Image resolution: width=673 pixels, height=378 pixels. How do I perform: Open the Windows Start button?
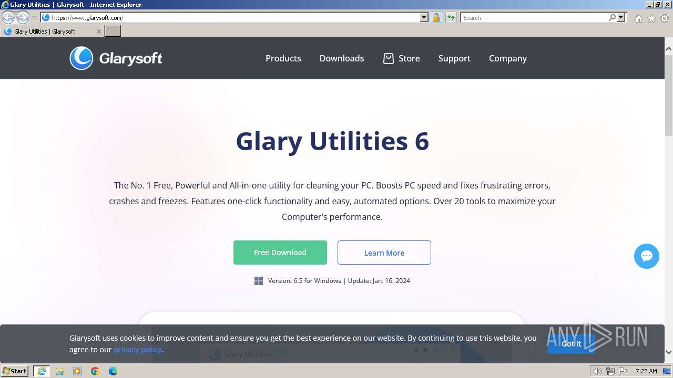(x=15, y=371)
